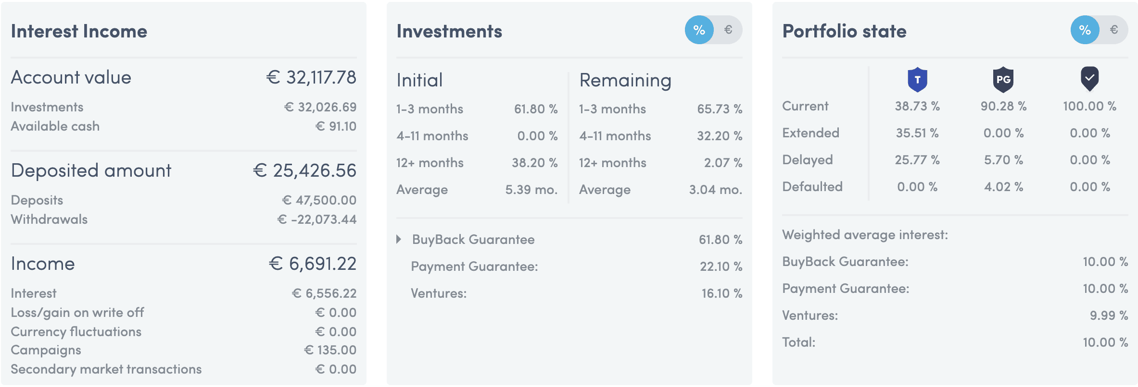Select percent view in Investments panel

click(x=699, y=30)
